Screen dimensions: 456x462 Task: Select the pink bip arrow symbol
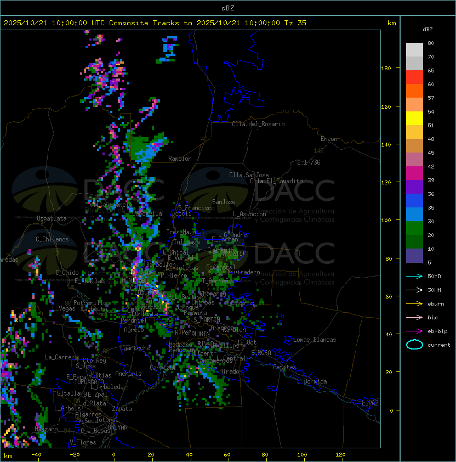[414, 318]
